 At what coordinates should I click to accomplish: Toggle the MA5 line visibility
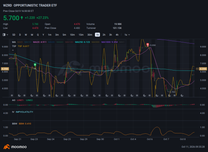[x=20, y=42]
